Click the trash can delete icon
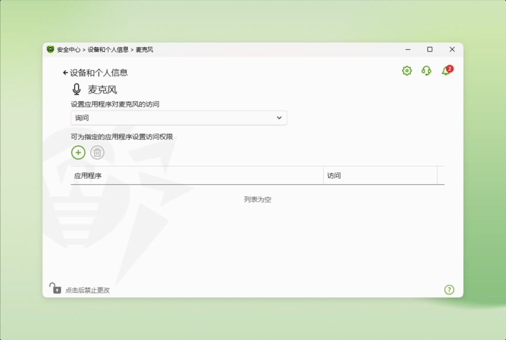This screenshot has height=340, width=506. coord(97,152)
